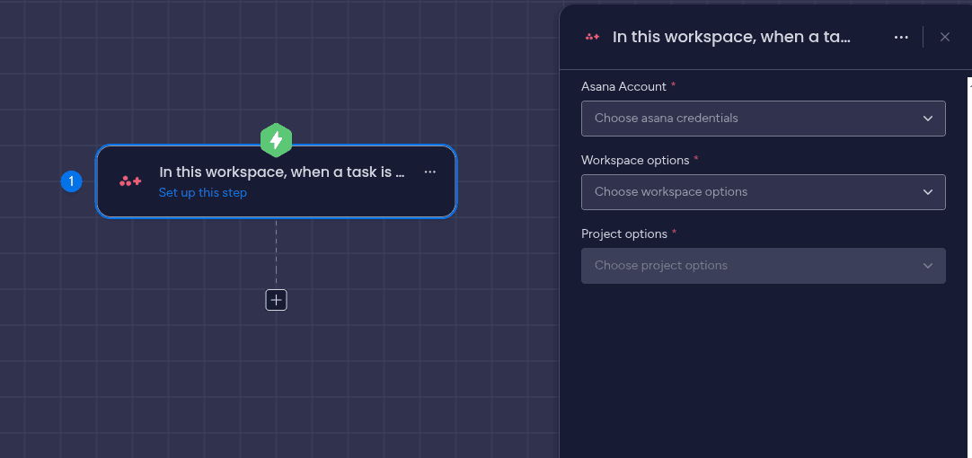Open the Asana Account credentials dropdown

point(763,119)
